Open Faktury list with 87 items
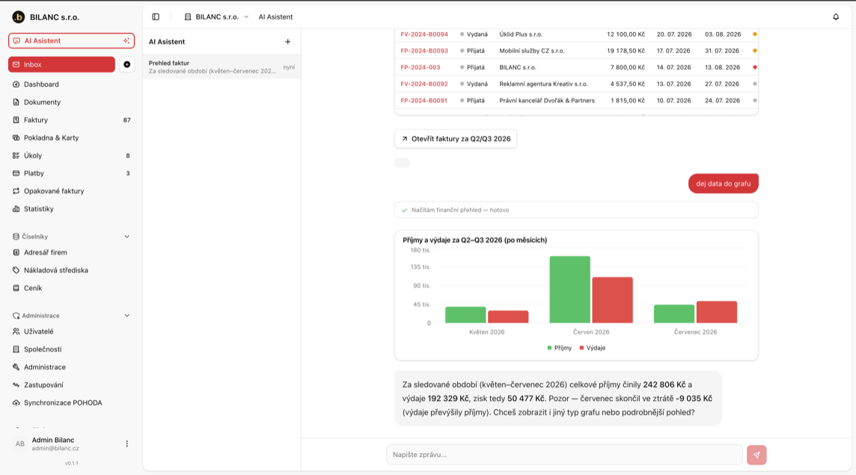Screen dimensions: 856x475 72,120
